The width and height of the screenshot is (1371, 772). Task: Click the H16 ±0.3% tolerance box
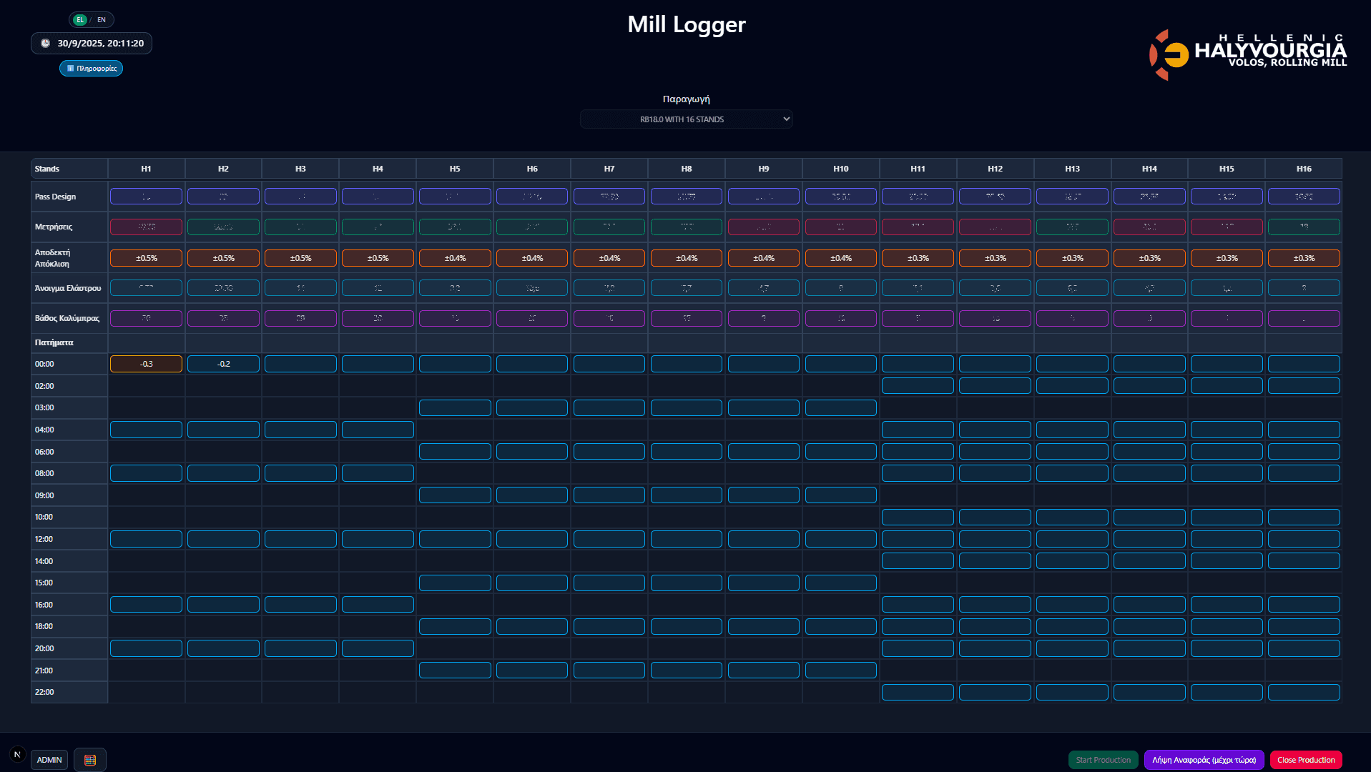1303,258
